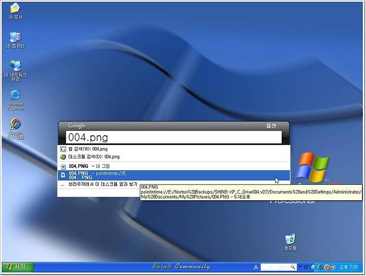366x276 pixels.
Task: Choose 웹 검색(W): 004.png suggestion
Action: (x=174, y=149)
